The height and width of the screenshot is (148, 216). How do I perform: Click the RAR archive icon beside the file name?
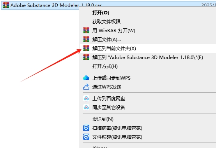pyautogui.click(x=6, y=5)
